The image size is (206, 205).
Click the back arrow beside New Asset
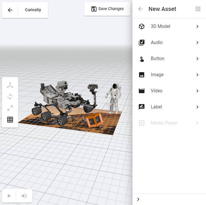pos(140,9)
